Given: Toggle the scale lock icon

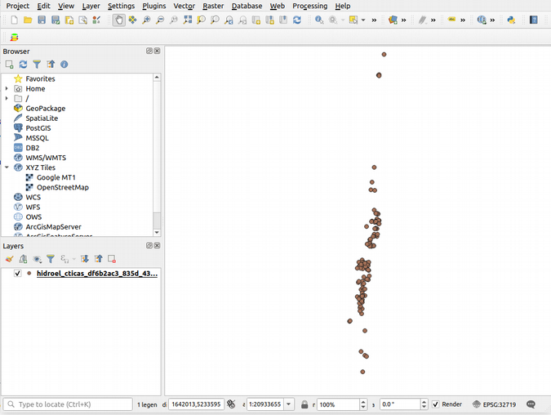Looking at the screenshot, I should tap(304, 404).
